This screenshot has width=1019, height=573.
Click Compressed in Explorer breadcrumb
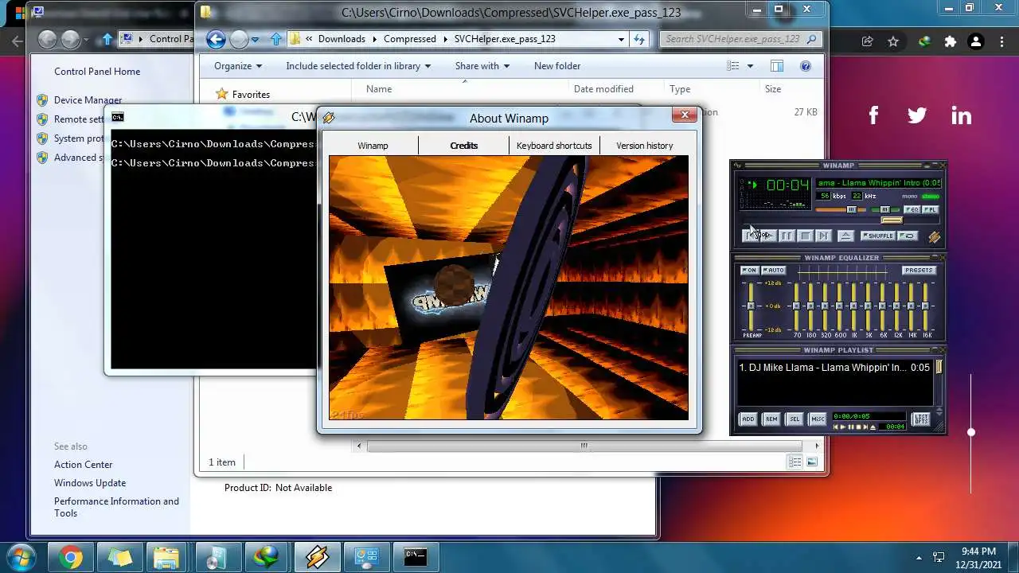pos(409,39)
